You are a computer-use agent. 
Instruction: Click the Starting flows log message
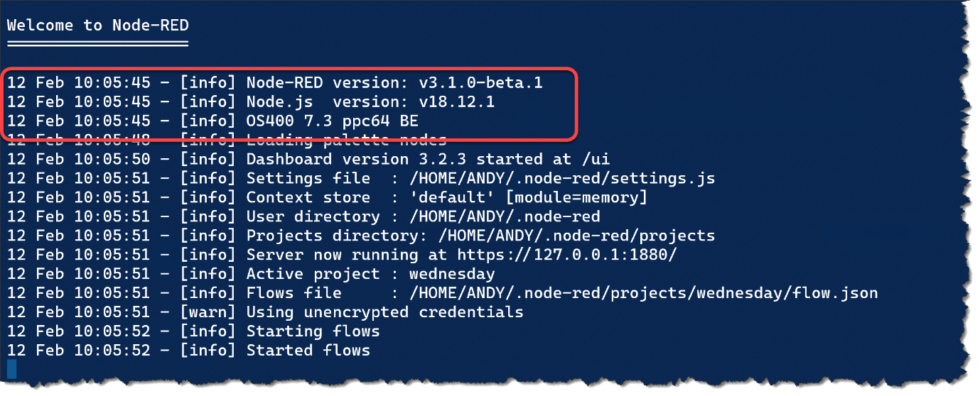(313, 331)
